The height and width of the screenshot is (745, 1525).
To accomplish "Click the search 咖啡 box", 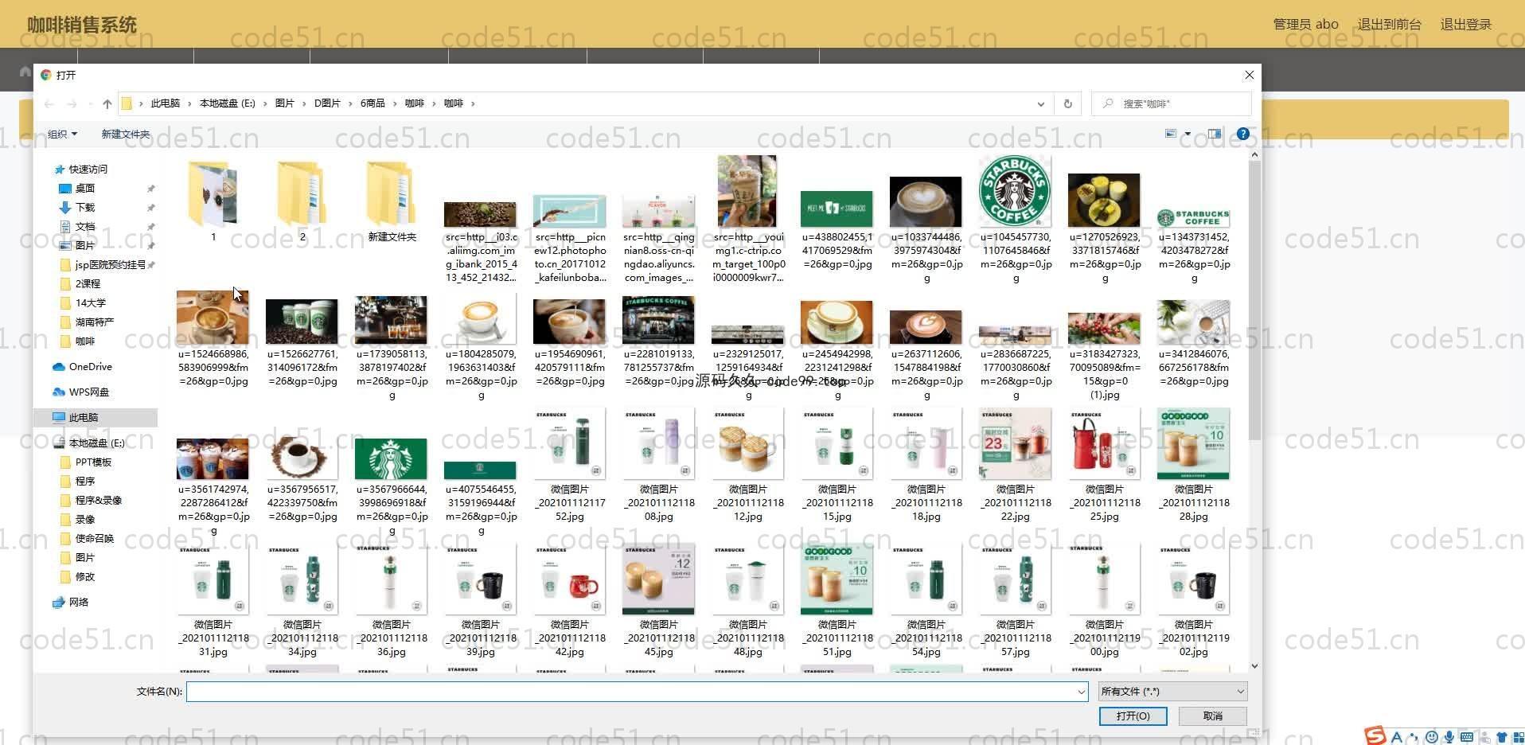I will click(x=1171, y=103).
